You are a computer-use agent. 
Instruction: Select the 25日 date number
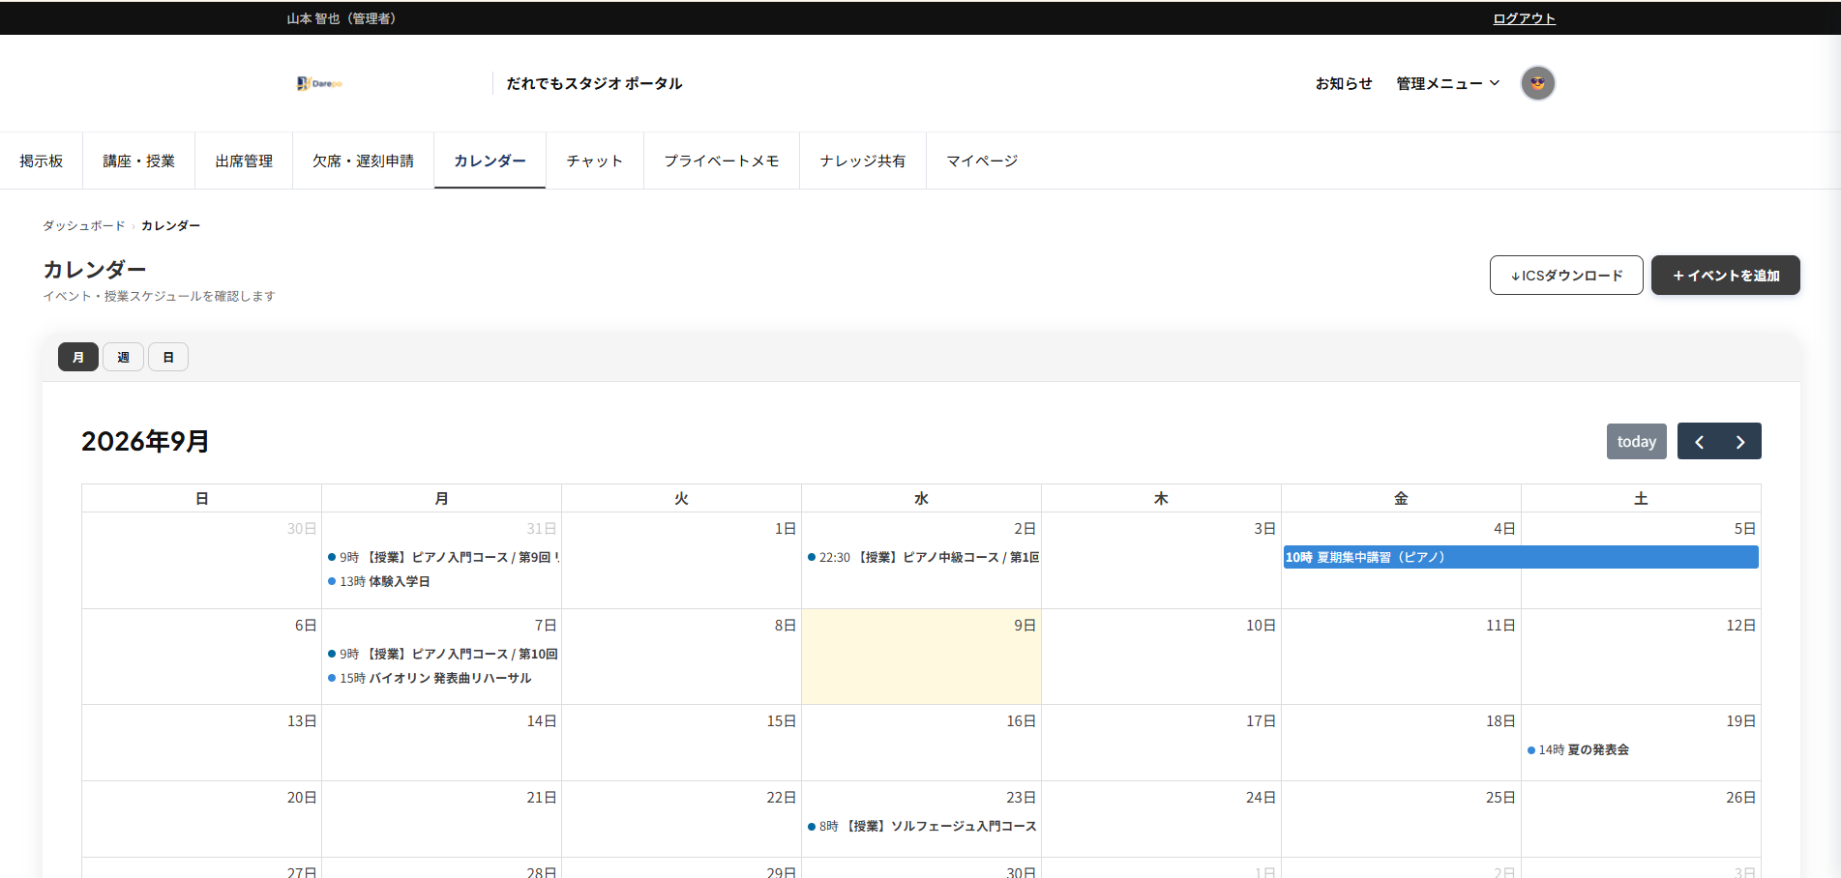1500,798
